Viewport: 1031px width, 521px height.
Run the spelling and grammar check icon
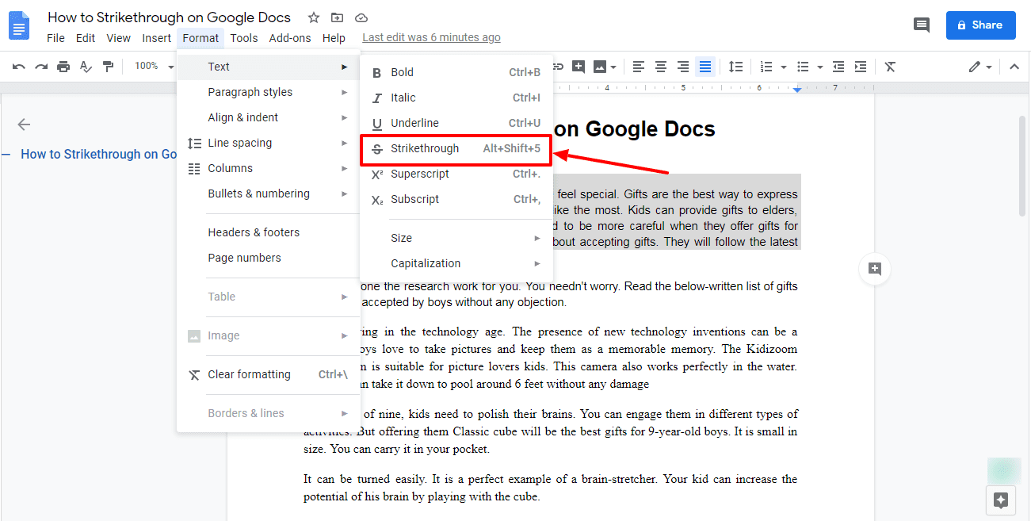(x=86, y=67)
